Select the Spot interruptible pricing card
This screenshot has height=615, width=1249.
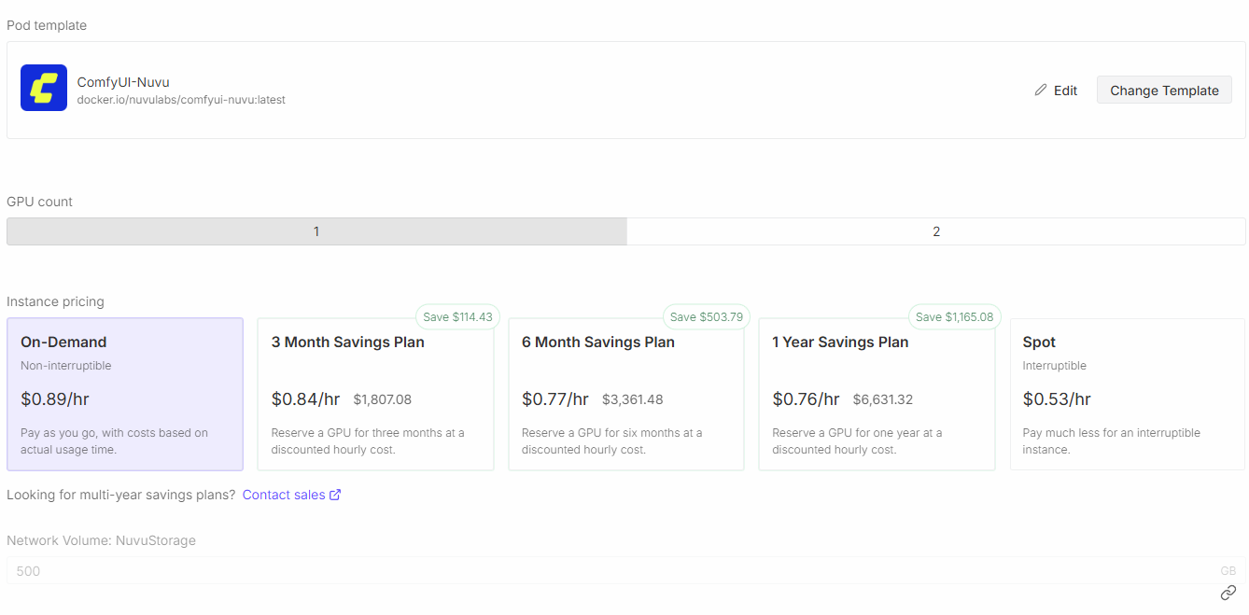tap(1127, 394)
